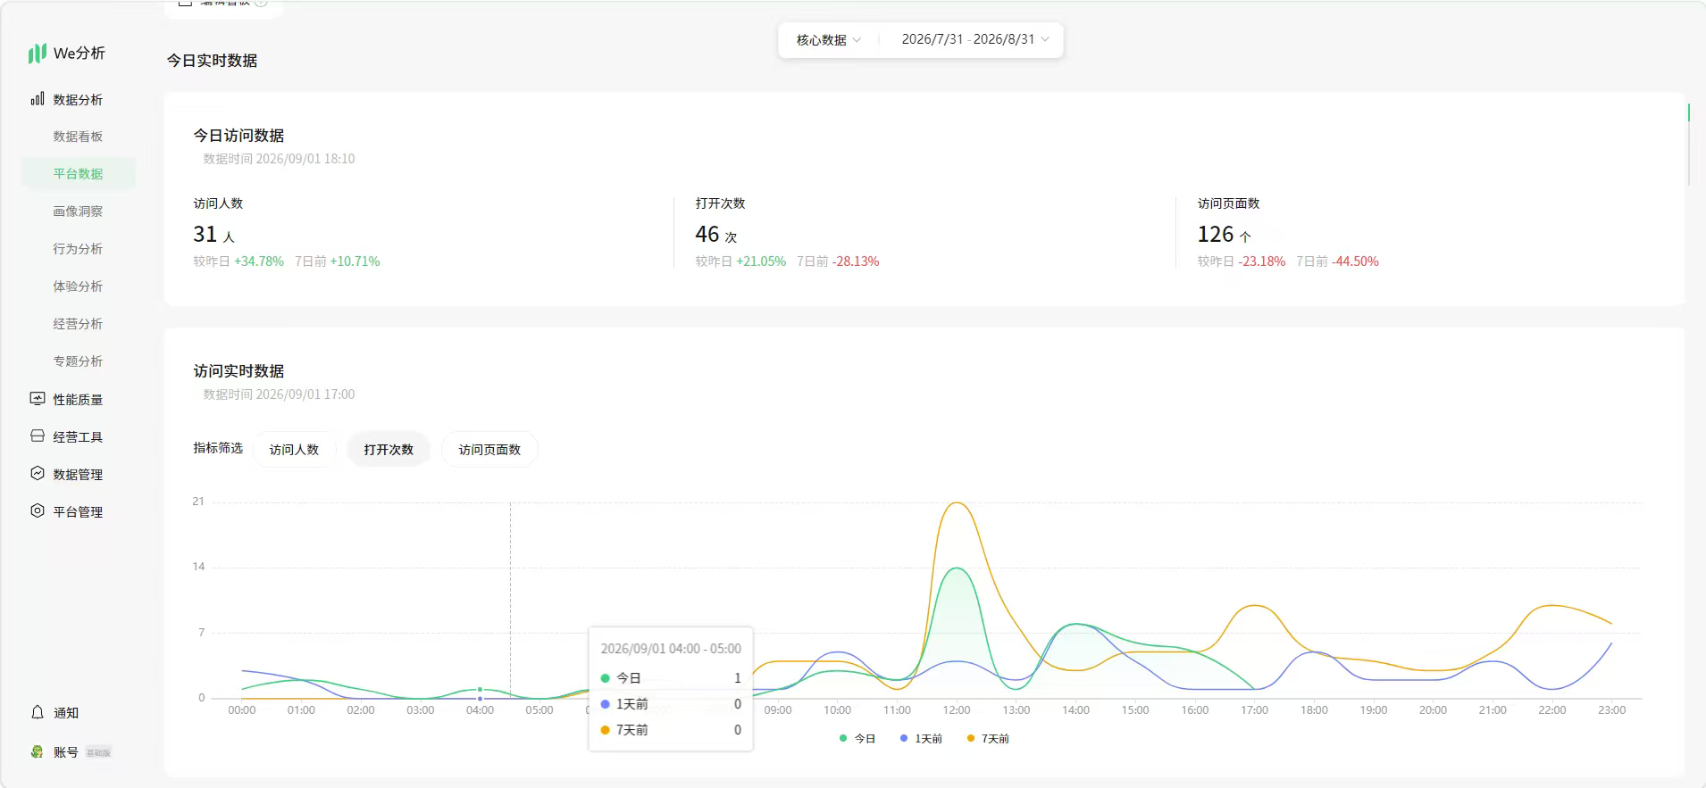Click the -44.50% change figure
This screenshot has width=1706, height=788.
[1355, 261]
